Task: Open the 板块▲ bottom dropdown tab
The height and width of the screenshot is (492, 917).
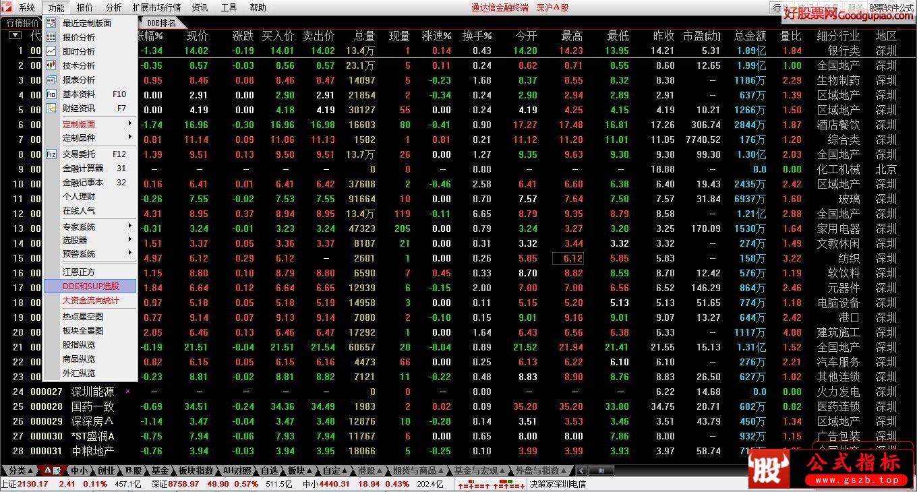Action: pyautogui.click(x=300, y=470)
